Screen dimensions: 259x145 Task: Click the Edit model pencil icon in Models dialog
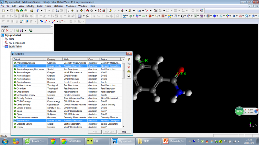[x=129, y=59]
